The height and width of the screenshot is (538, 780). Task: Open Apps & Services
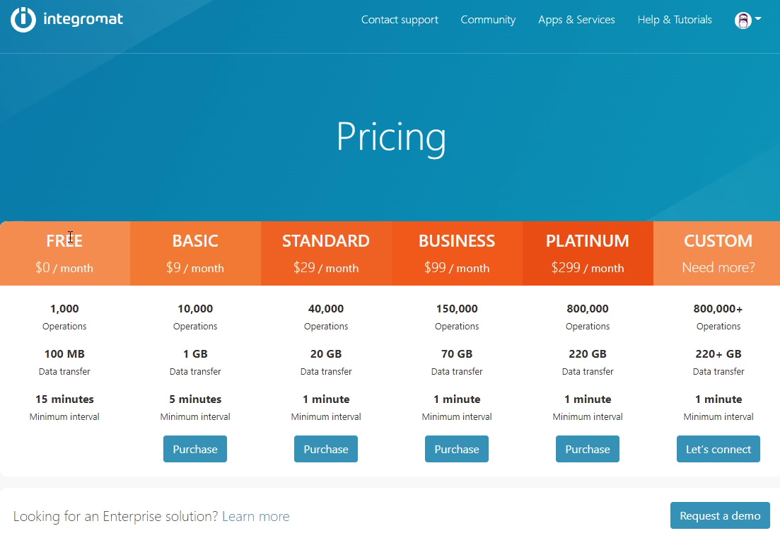[576, 20]
